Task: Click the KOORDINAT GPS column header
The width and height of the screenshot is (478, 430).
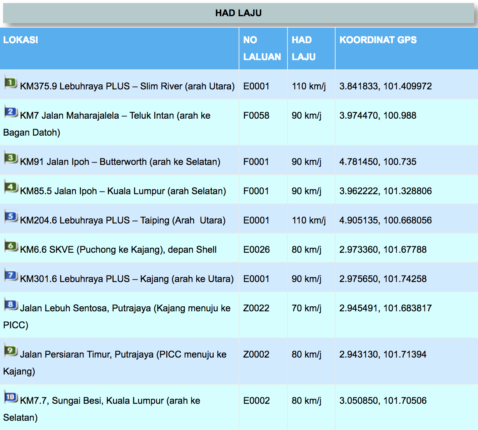Action: [378, 40]
